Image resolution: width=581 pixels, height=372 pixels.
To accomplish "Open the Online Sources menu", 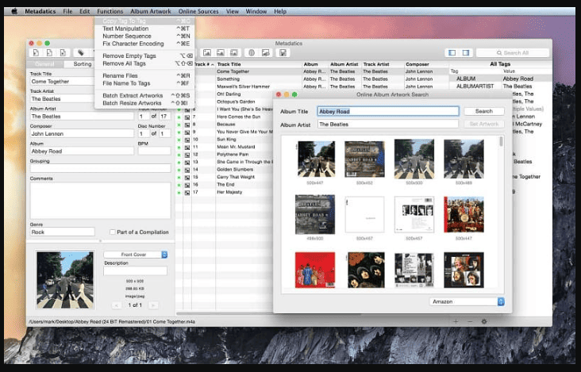I will (x=198, y=11).
